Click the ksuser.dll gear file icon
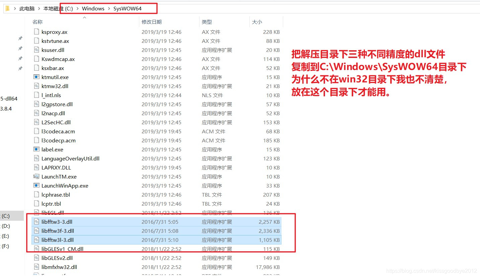This screenshot has width=480, height=277. coord(36,50)
